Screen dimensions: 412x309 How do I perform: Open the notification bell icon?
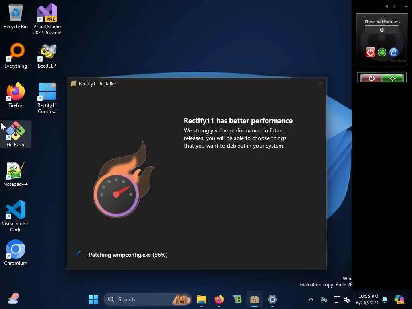pyautogui.click(x=385, y=299)
